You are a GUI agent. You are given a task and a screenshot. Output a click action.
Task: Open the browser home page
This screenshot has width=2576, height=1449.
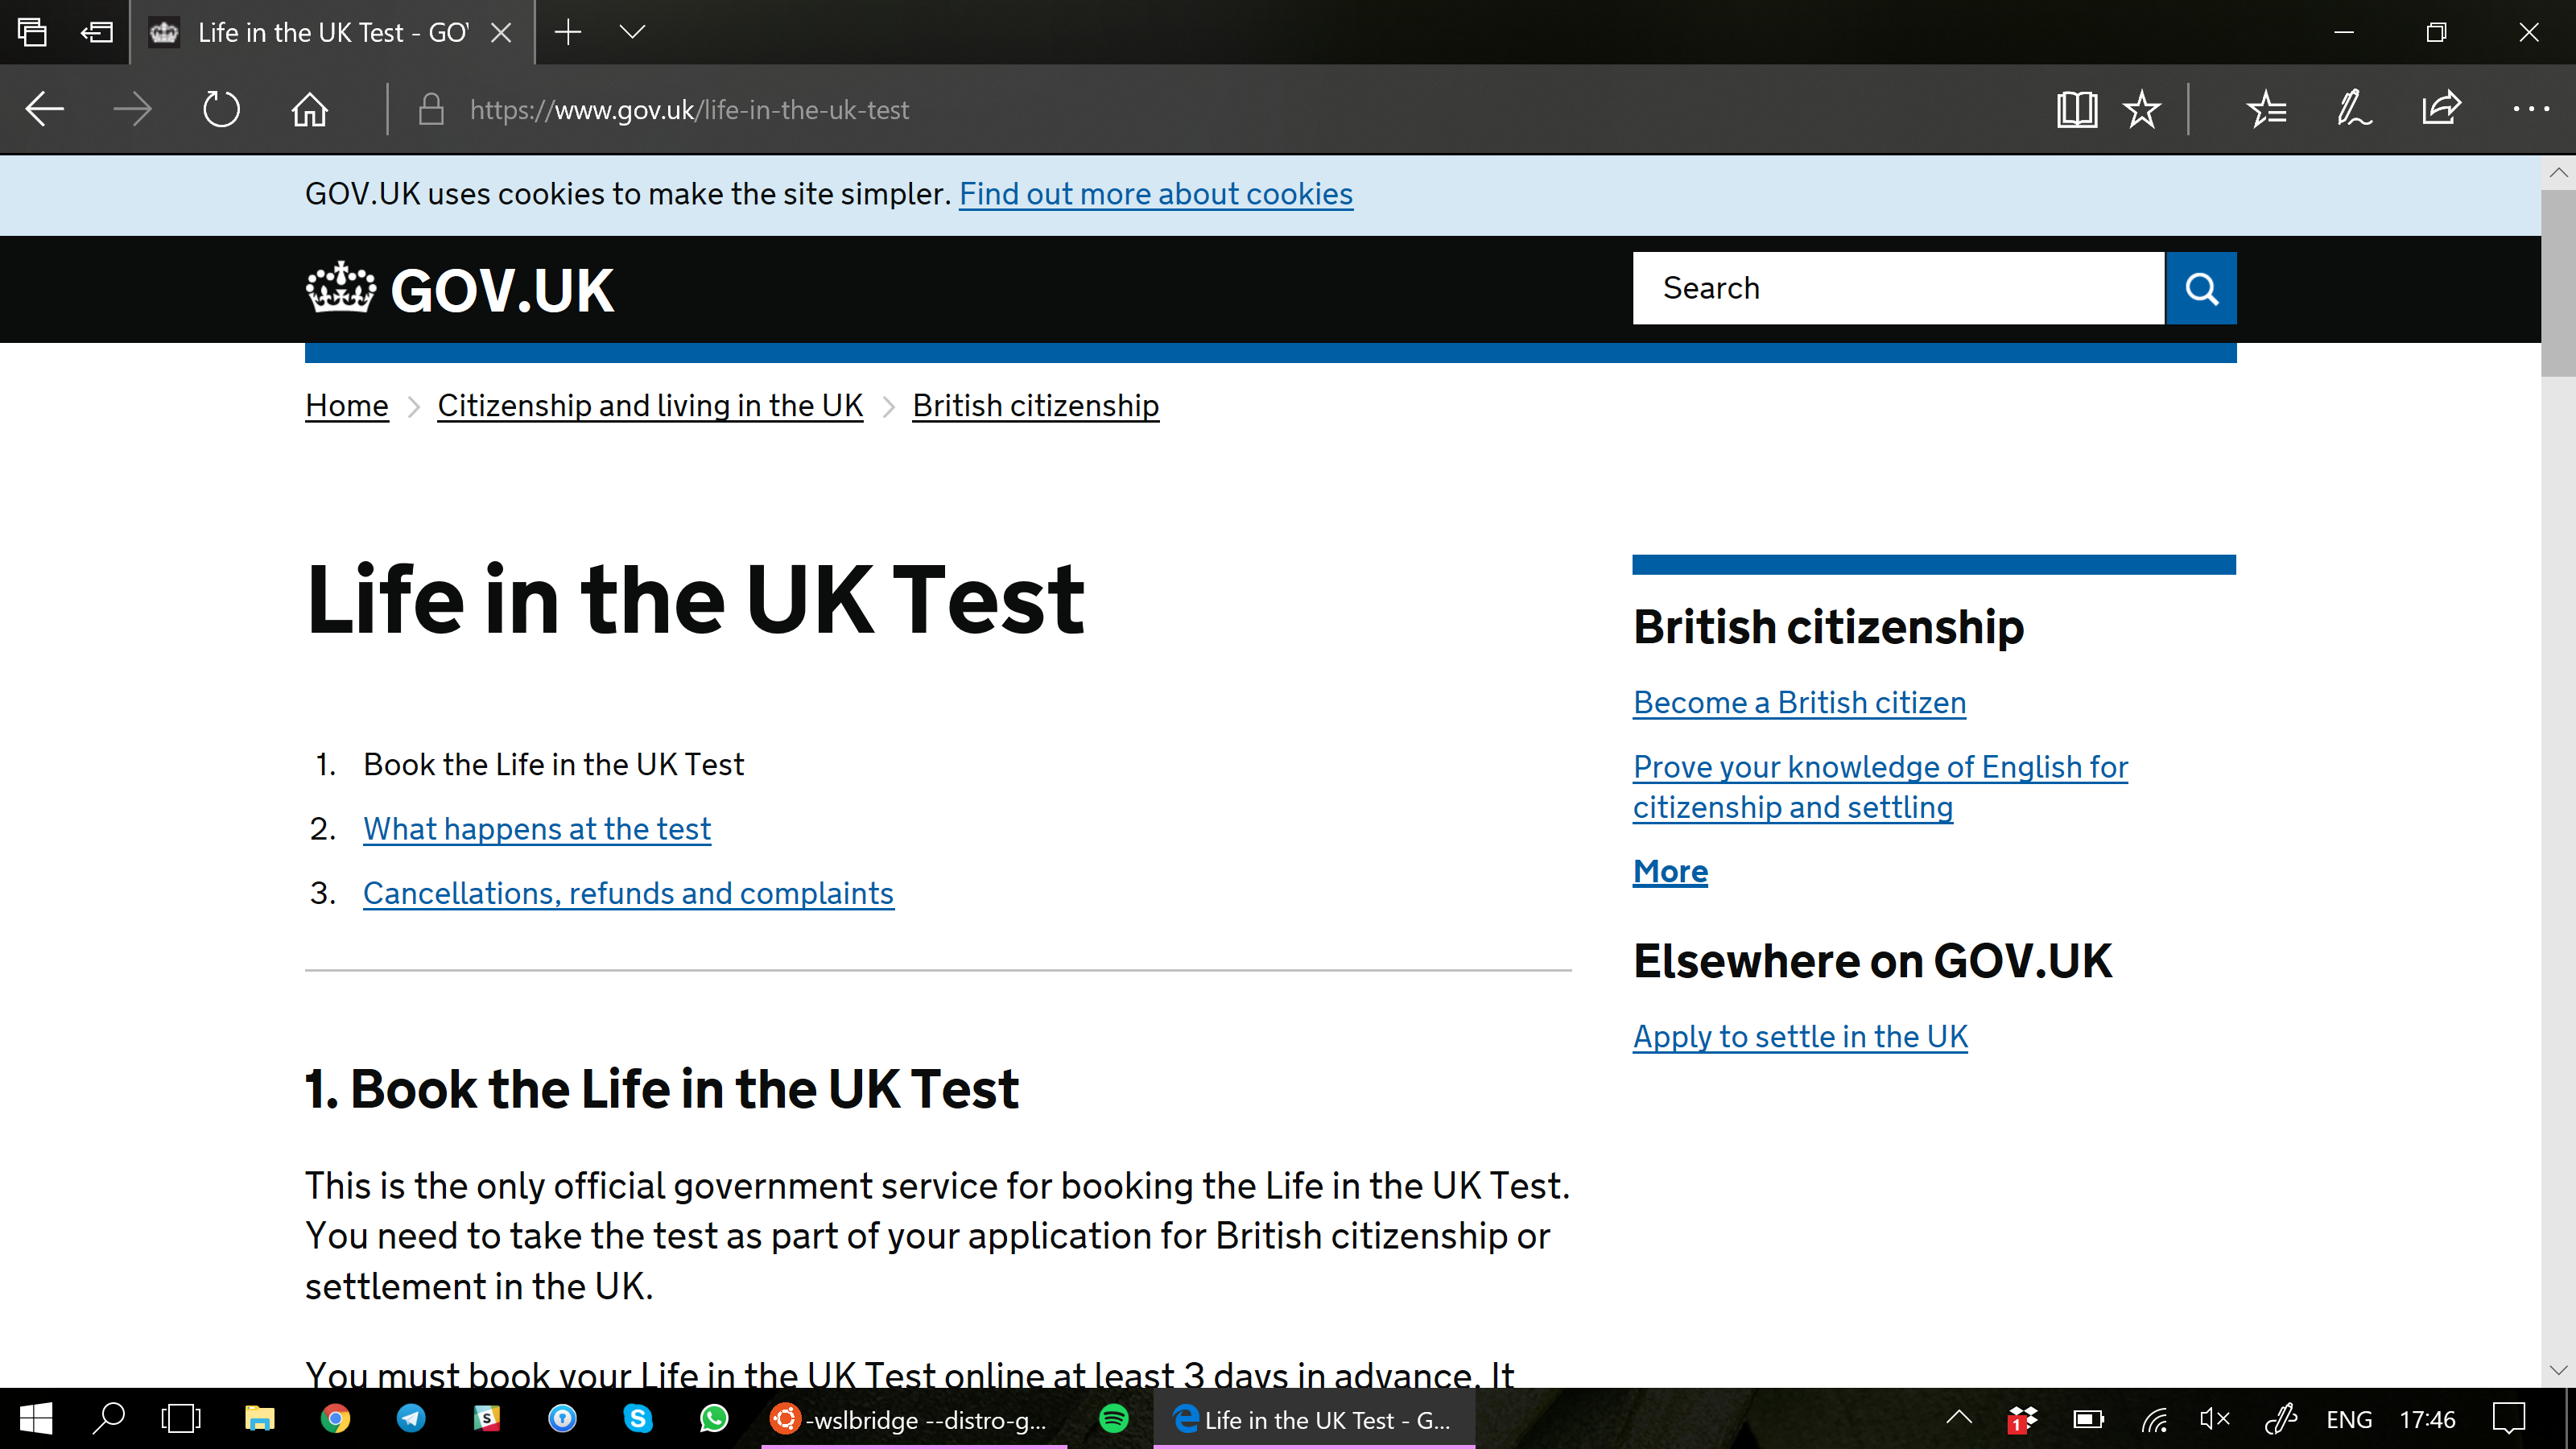(309, 109)
